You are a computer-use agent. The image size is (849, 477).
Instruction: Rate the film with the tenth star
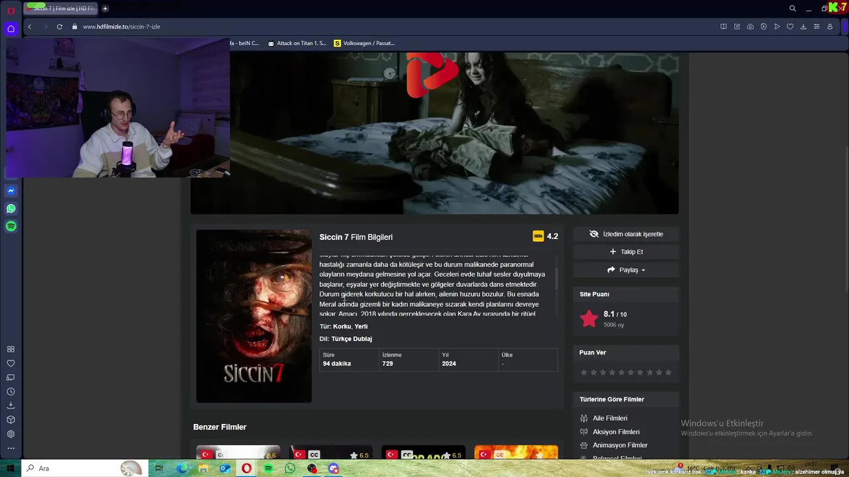click(x=668, y=372)
